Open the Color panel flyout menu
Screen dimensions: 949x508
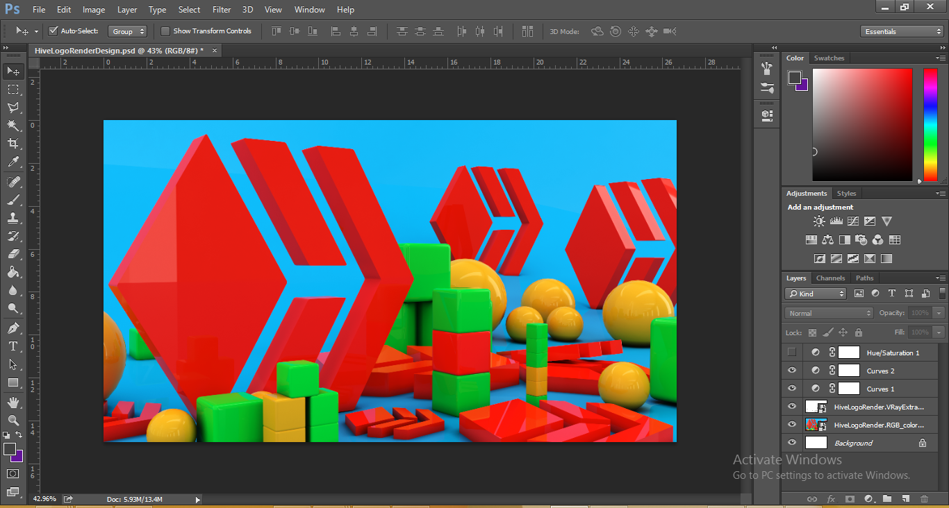pyautogui.click(x=941, y=58)
